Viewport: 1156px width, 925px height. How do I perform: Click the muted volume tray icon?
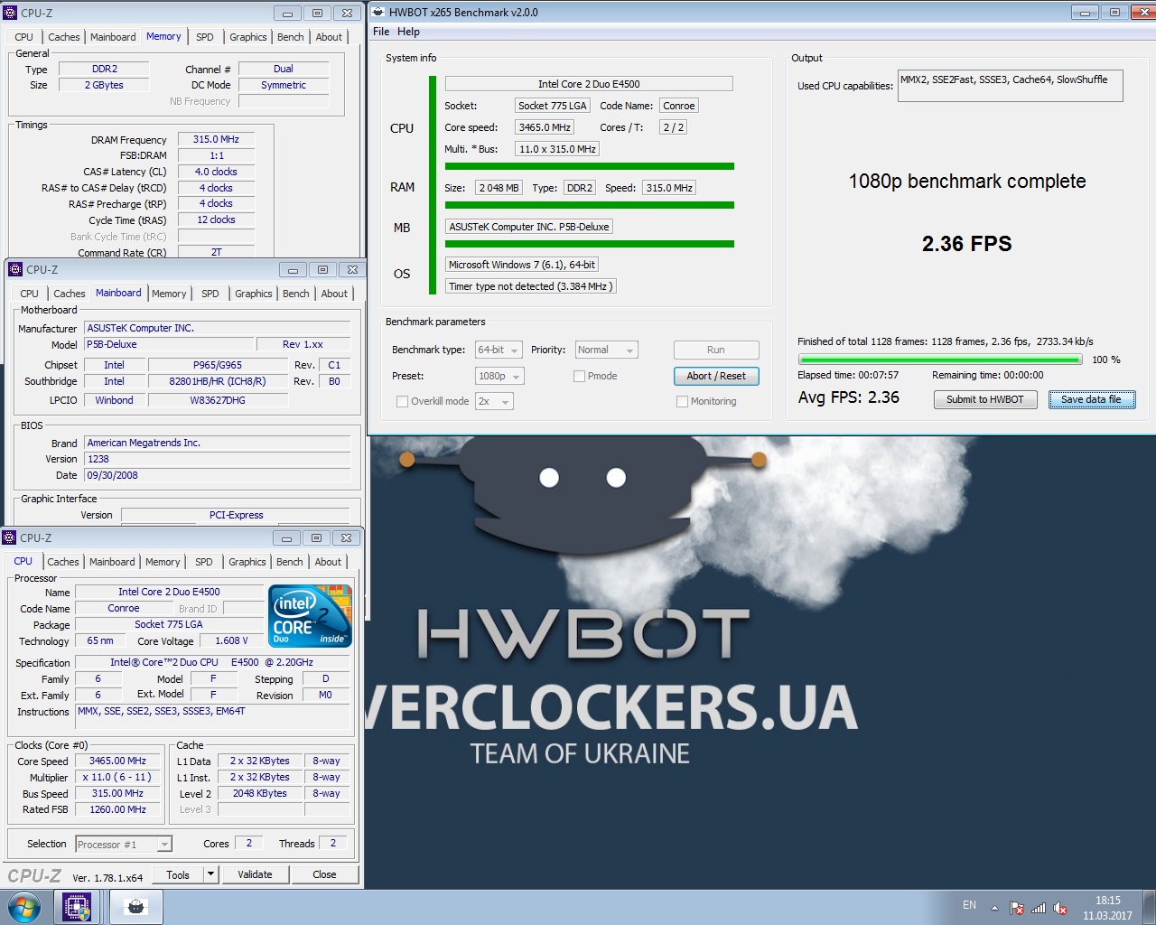(1060, 908)
